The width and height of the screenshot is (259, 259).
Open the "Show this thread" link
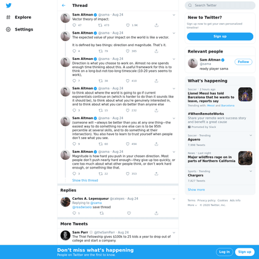(85, 180)
